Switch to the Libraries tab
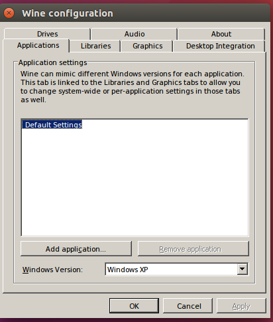Screen dimensions: 273x322 pos(95,46)
